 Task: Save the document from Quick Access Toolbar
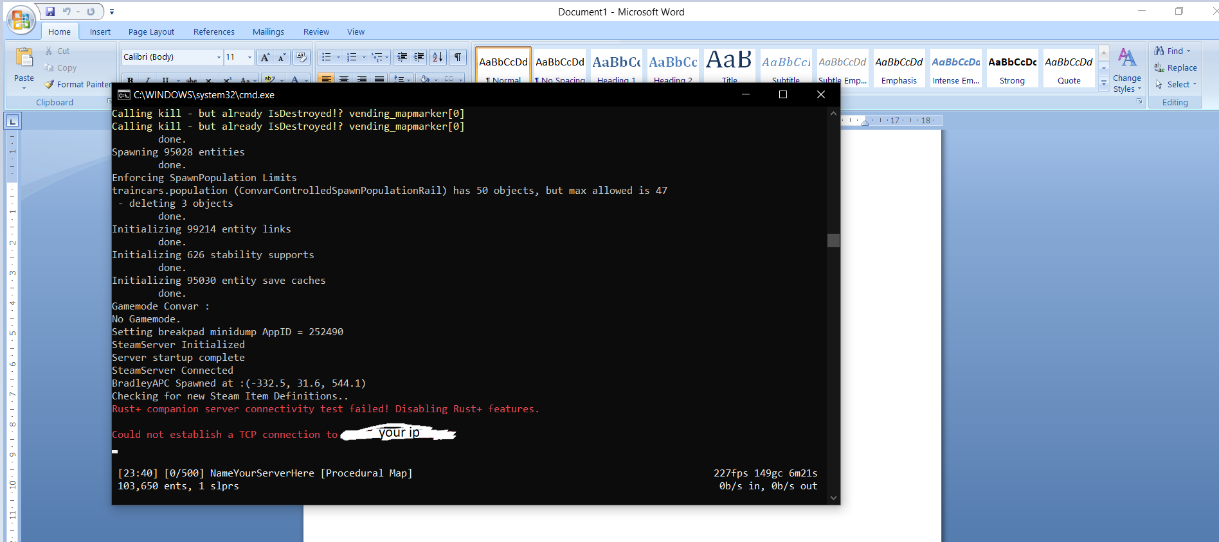(x=50, y=12)
